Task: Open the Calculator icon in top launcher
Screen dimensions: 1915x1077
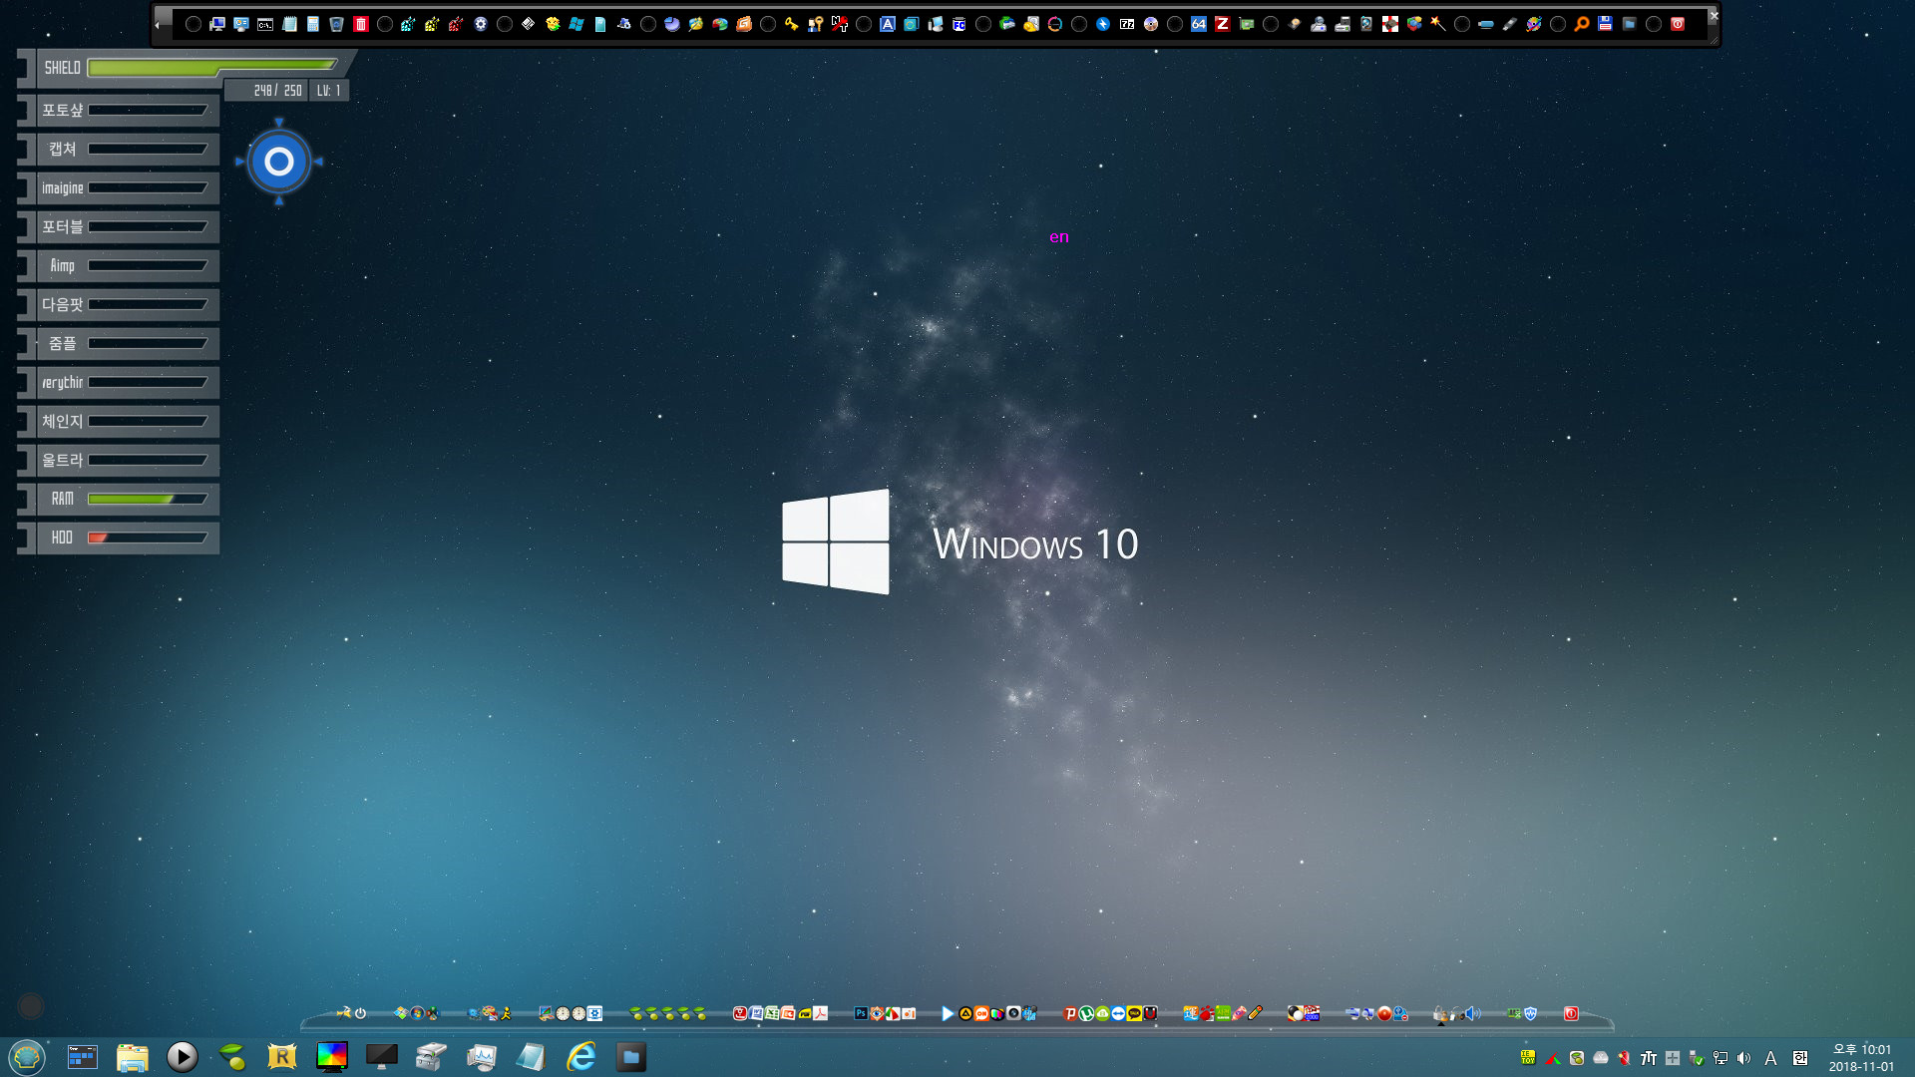Action: [x=313, y=24]
